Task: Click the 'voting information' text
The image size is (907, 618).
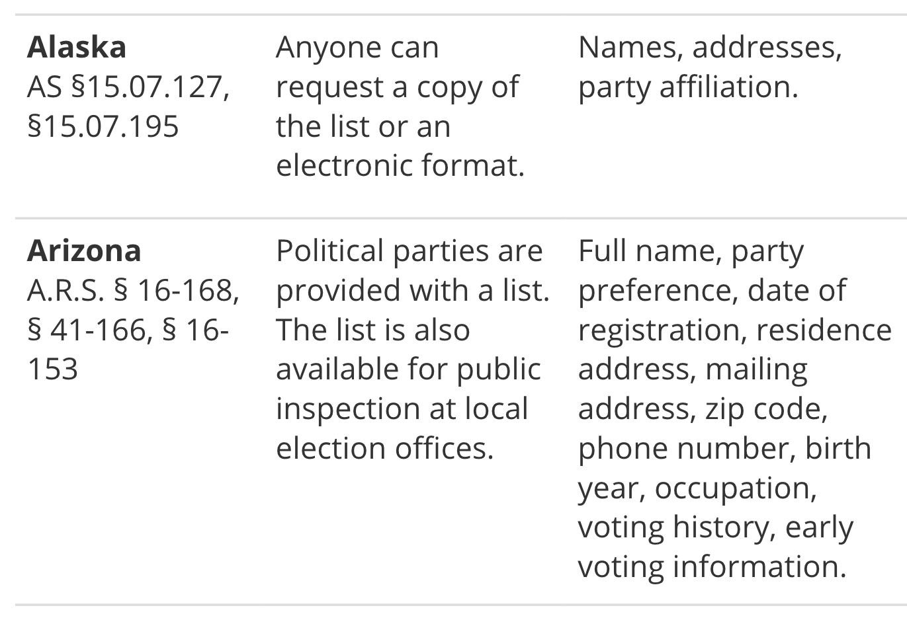Action: point(711,566)
